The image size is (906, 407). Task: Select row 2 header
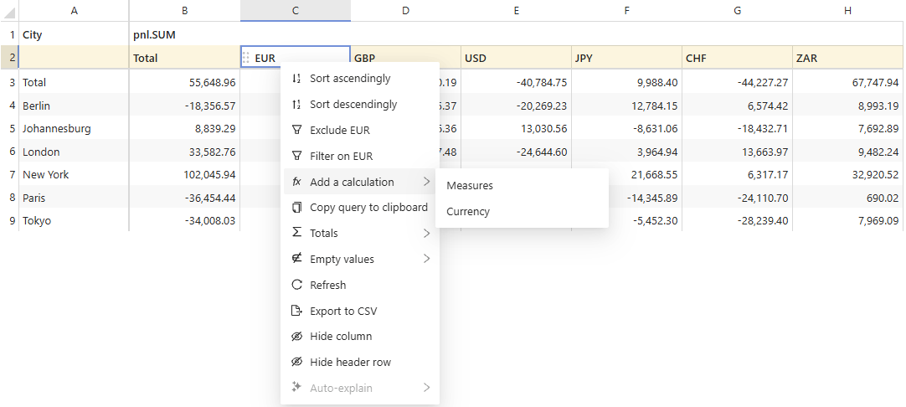click(9, 58)
